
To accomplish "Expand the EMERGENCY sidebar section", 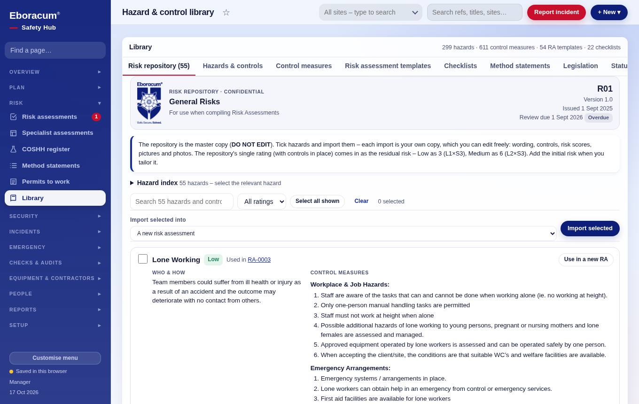I will pyautogui.click(x=55, y=247).
